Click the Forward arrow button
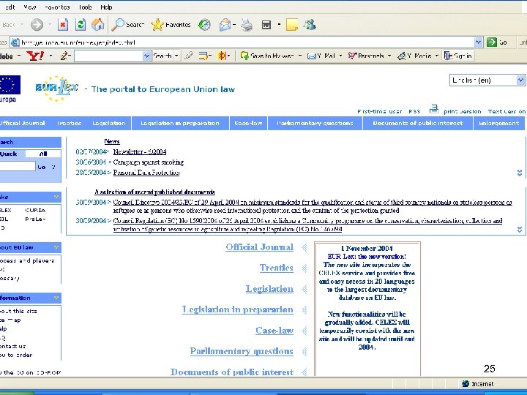 click(x=37, y=25)
